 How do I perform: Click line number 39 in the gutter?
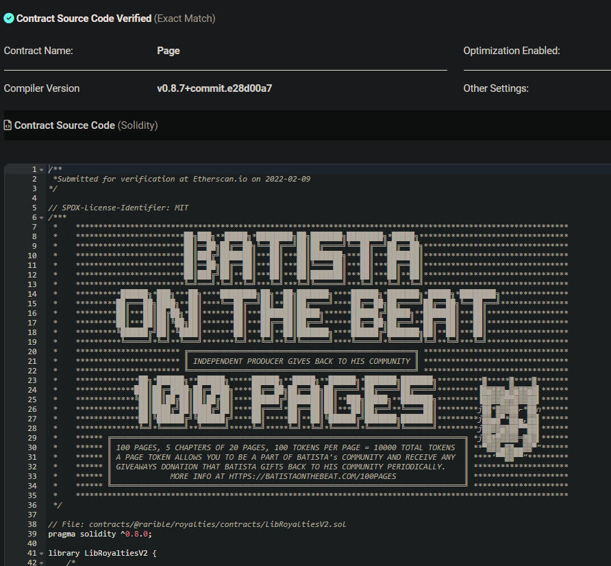click(x=32, y=534)
